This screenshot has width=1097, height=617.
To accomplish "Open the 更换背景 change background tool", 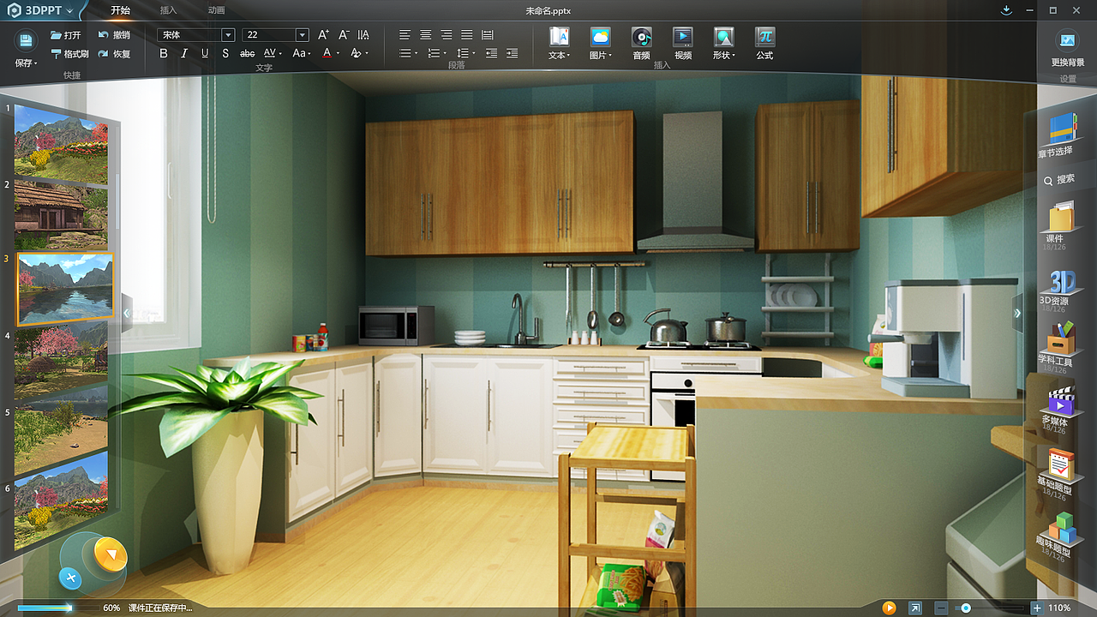I will (x=1067, y=49).
